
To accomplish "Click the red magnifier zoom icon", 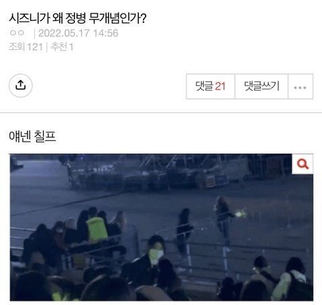I will 303,164.
